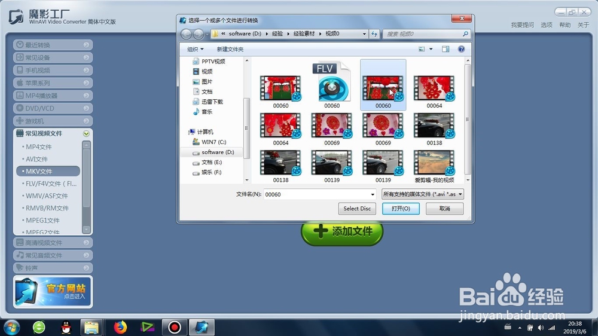This screenshot has height=336, width=598.
Task: Open the address bar history dropdown
Action: click(364, 34)
